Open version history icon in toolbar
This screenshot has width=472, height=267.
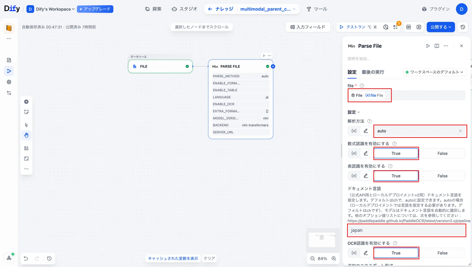coord(463,27)
